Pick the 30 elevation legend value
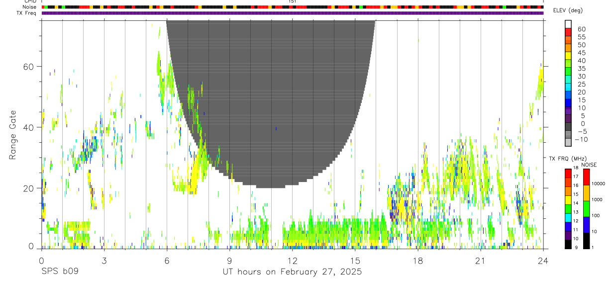The height and width of the screenshot is (282, 611). coord(581,77)
